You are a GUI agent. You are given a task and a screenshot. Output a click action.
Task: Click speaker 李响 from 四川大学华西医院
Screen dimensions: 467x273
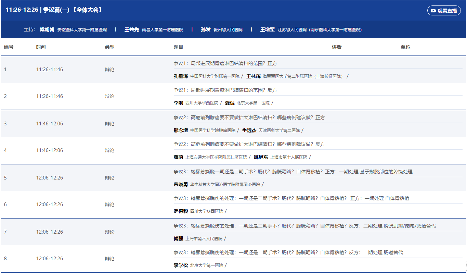[178, 103]
